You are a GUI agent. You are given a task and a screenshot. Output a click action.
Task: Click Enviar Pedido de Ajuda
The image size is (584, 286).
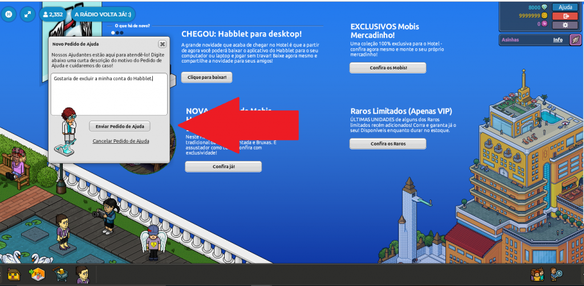click(x=120, y=126)
